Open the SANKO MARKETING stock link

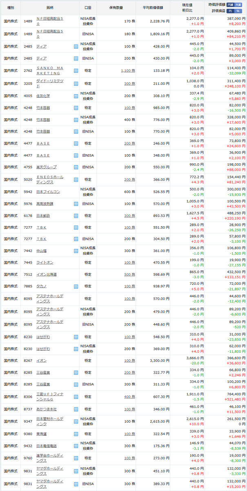50,71
